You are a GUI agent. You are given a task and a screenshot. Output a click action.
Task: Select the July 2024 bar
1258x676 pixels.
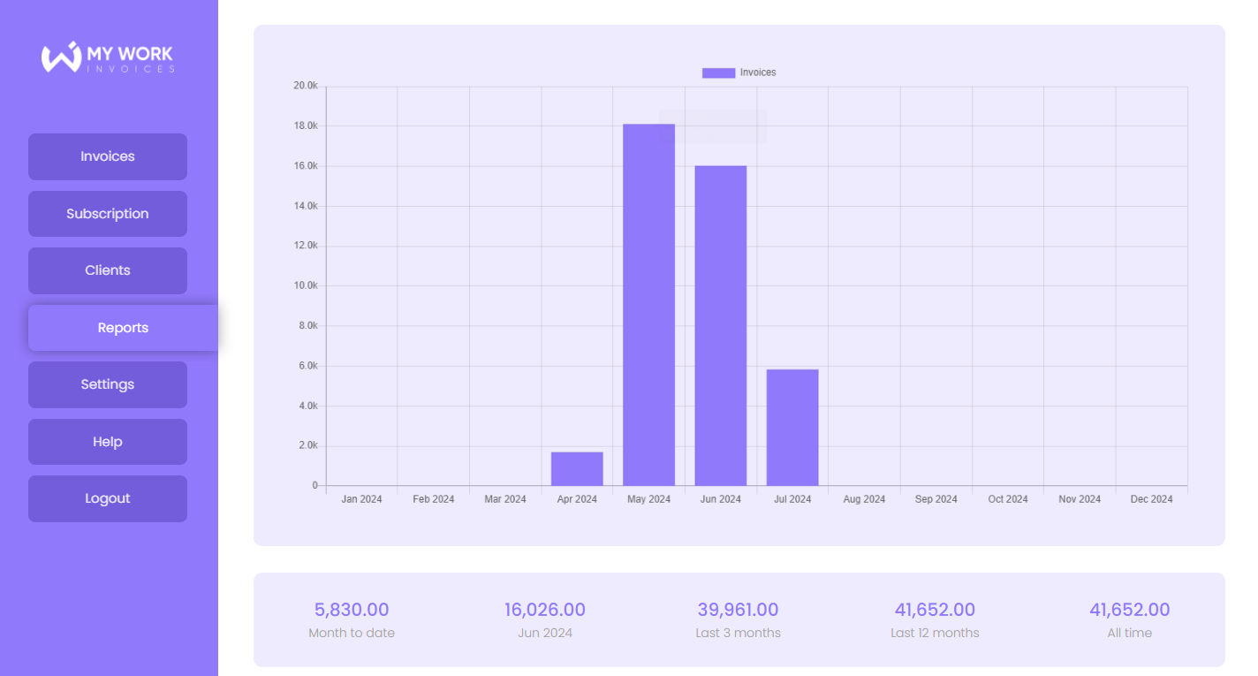(x=792, y=427)
